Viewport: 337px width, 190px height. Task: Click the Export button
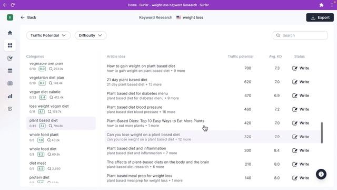(x=320, y=17)
